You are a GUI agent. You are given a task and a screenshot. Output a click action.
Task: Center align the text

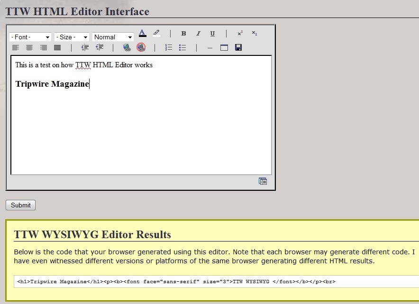click(29, 48)
